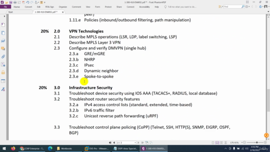Click the Find search input field

(232, 7)
